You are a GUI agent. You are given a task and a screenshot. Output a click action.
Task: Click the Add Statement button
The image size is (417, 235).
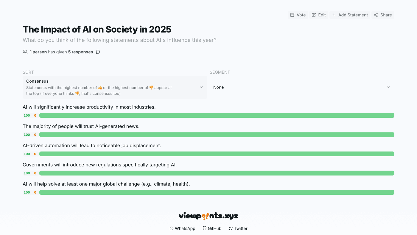click(x=350, y=15)
